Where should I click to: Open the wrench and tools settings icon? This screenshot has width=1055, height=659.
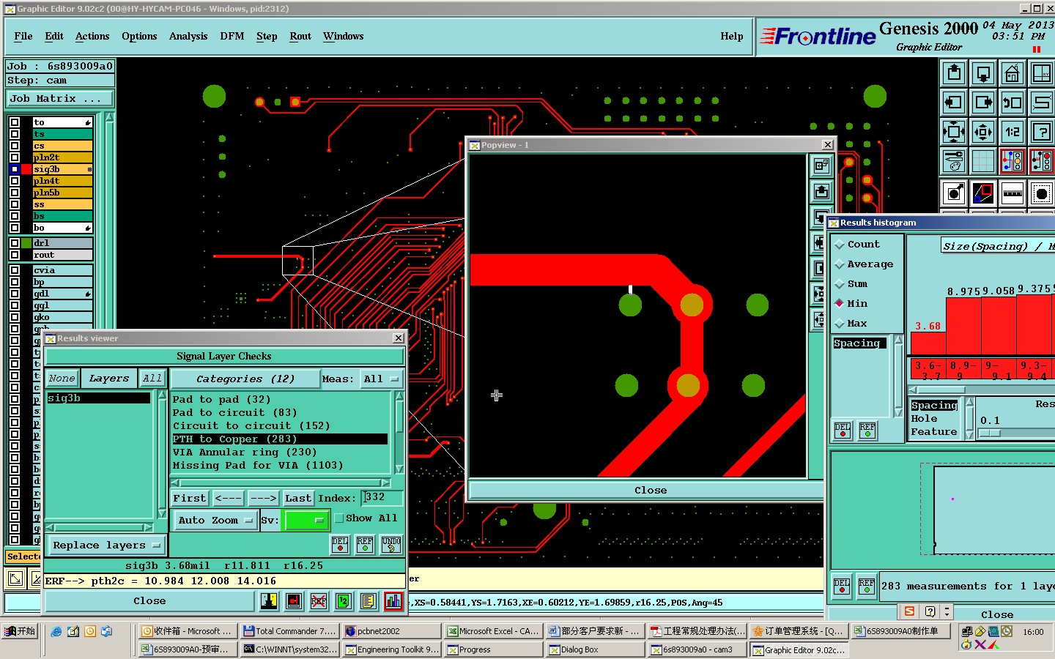click(x=954, y=161)
